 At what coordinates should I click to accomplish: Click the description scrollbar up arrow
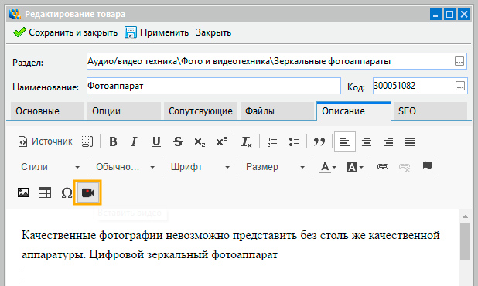tap(465, 216)
